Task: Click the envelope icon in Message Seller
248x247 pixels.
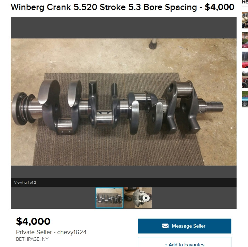Action: point(165,226)
